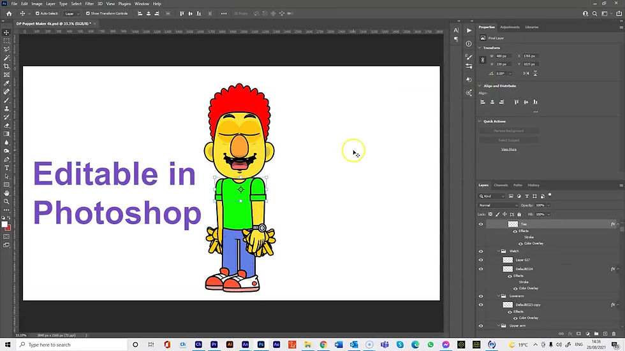The height and width of the screenshot is (351, 625).
Task: Select the Gradient tool
Action: 6,134
